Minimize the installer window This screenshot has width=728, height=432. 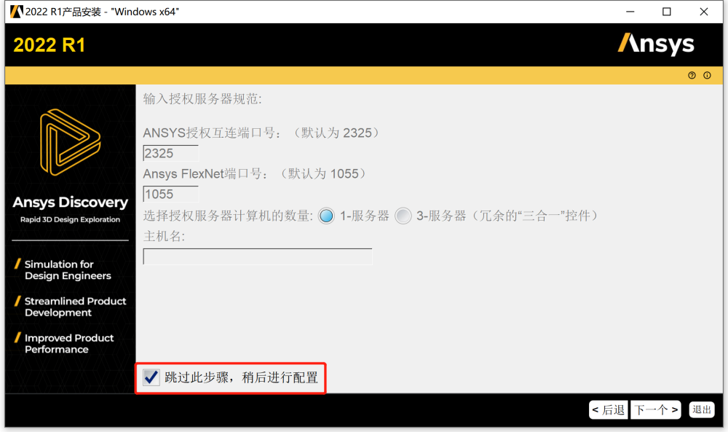point(630,12)
